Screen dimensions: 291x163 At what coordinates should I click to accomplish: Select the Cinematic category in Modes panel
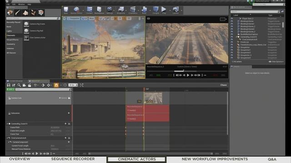14,35
